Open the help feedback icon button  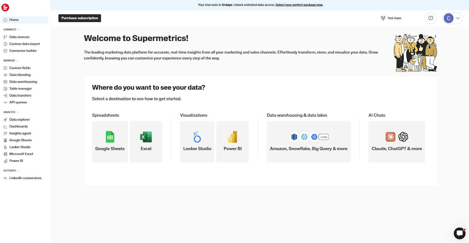[x=431, y=18]
